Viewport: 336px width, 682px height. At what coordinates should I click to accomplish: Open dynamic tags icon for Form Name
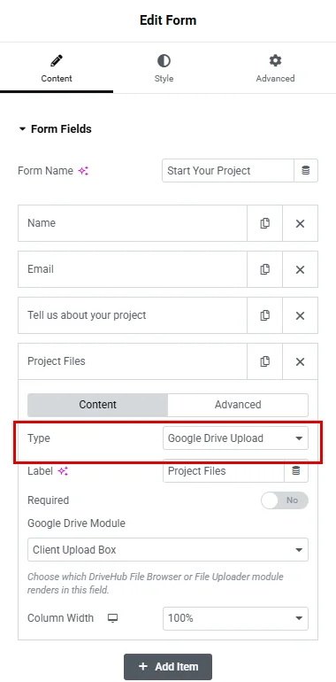coord(306,170)
